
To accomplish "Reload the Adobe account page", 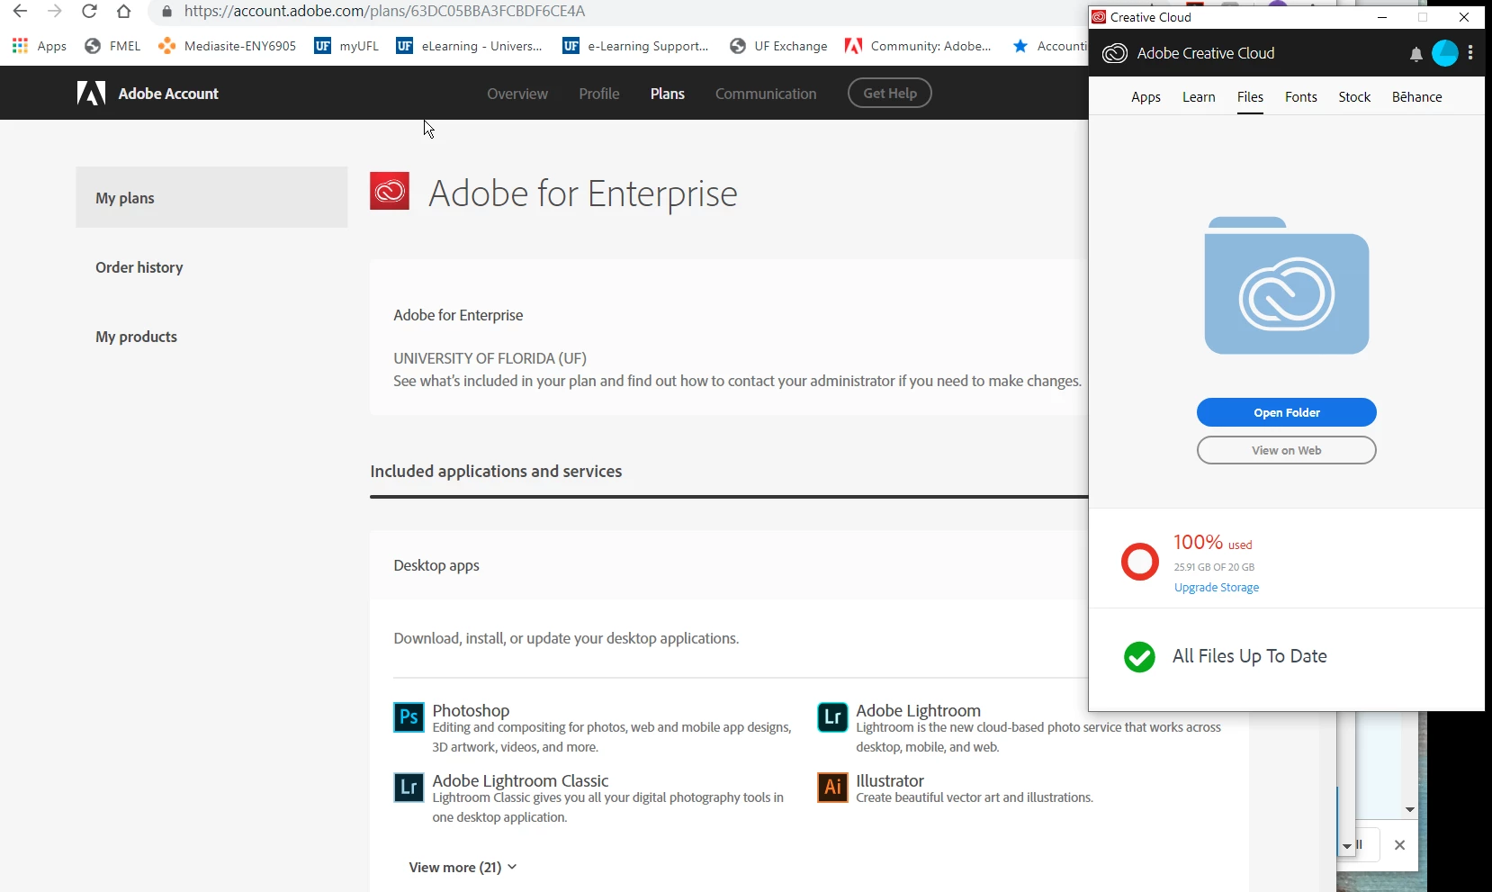I will click(89, 12).
